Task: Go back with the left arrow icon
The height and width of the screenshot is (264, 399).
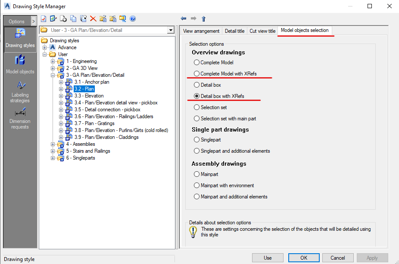Action: pos(184,19)
